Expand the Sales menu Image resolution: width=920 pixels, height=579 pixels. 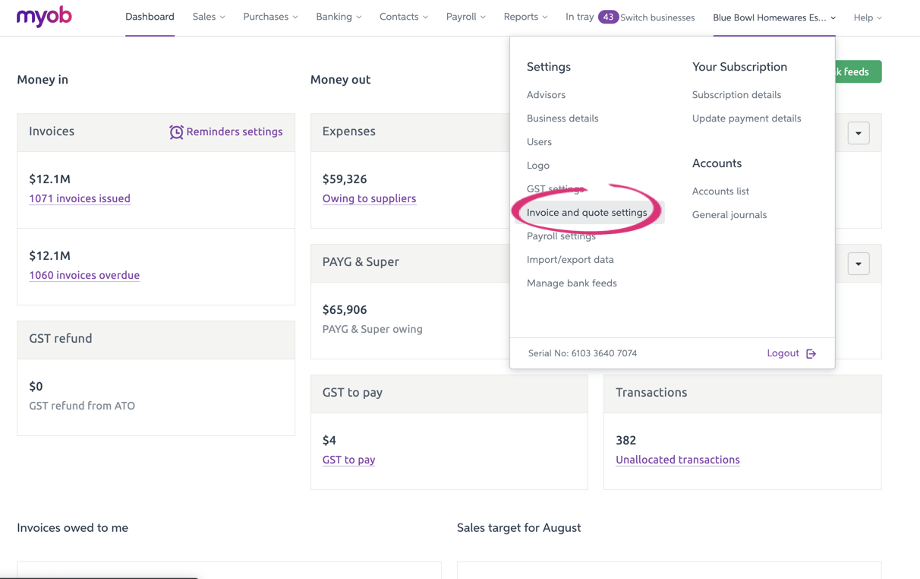(208, 17)
